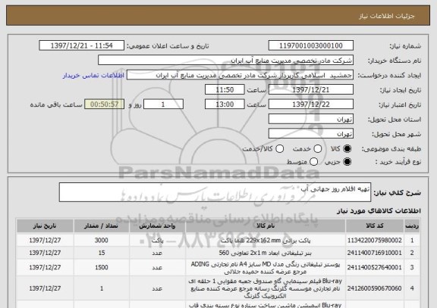This screenshot has height=308, width=437.
Task: Click the need date 1397/12/27 in row 4
Action: pos(45,288)
